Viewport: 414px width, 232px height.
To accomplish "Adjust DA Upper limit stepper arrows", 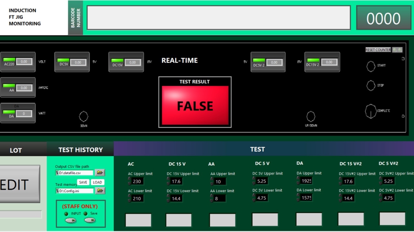I will point(298,180).
